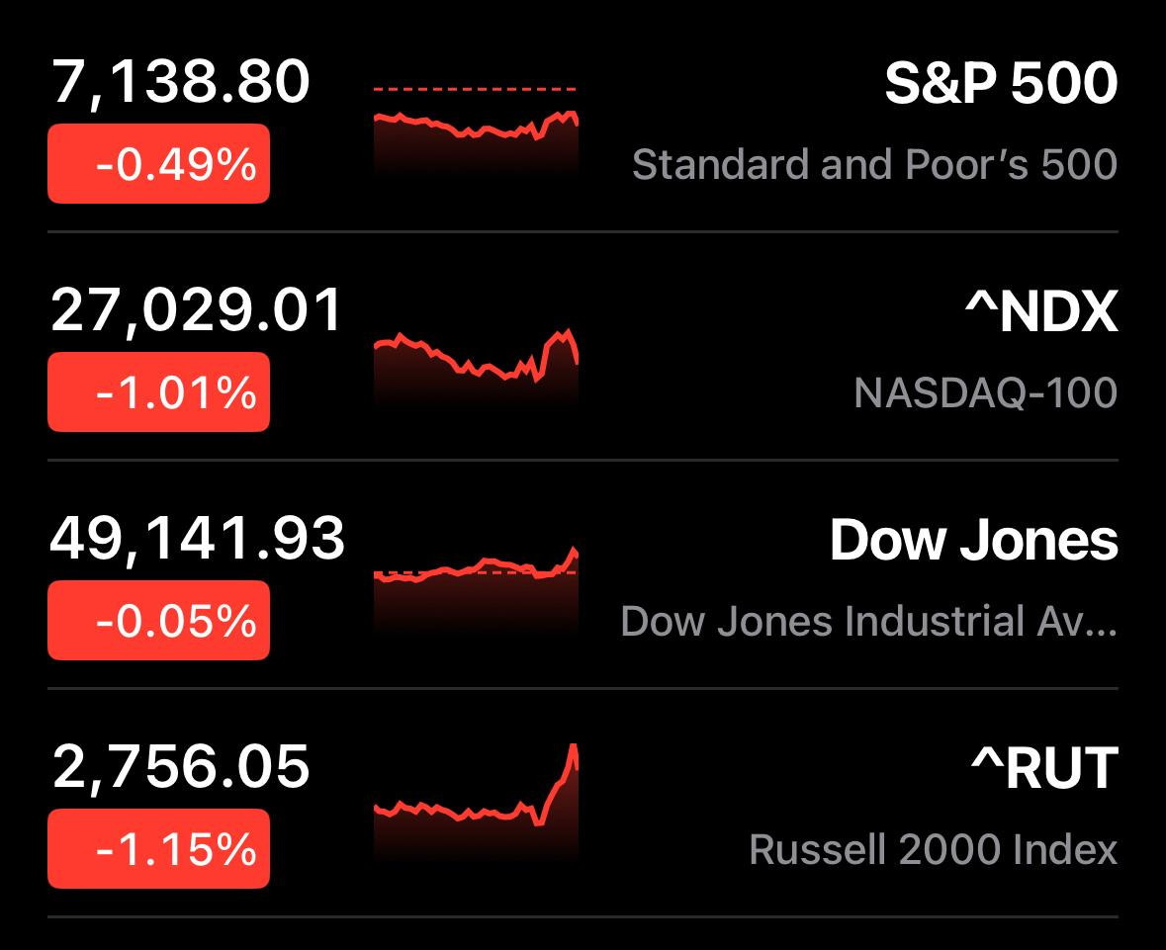Click the 27,029.01 price value
Viewport: 1166px width, 950px height.
pyautogui.click(x=196, y=310)
